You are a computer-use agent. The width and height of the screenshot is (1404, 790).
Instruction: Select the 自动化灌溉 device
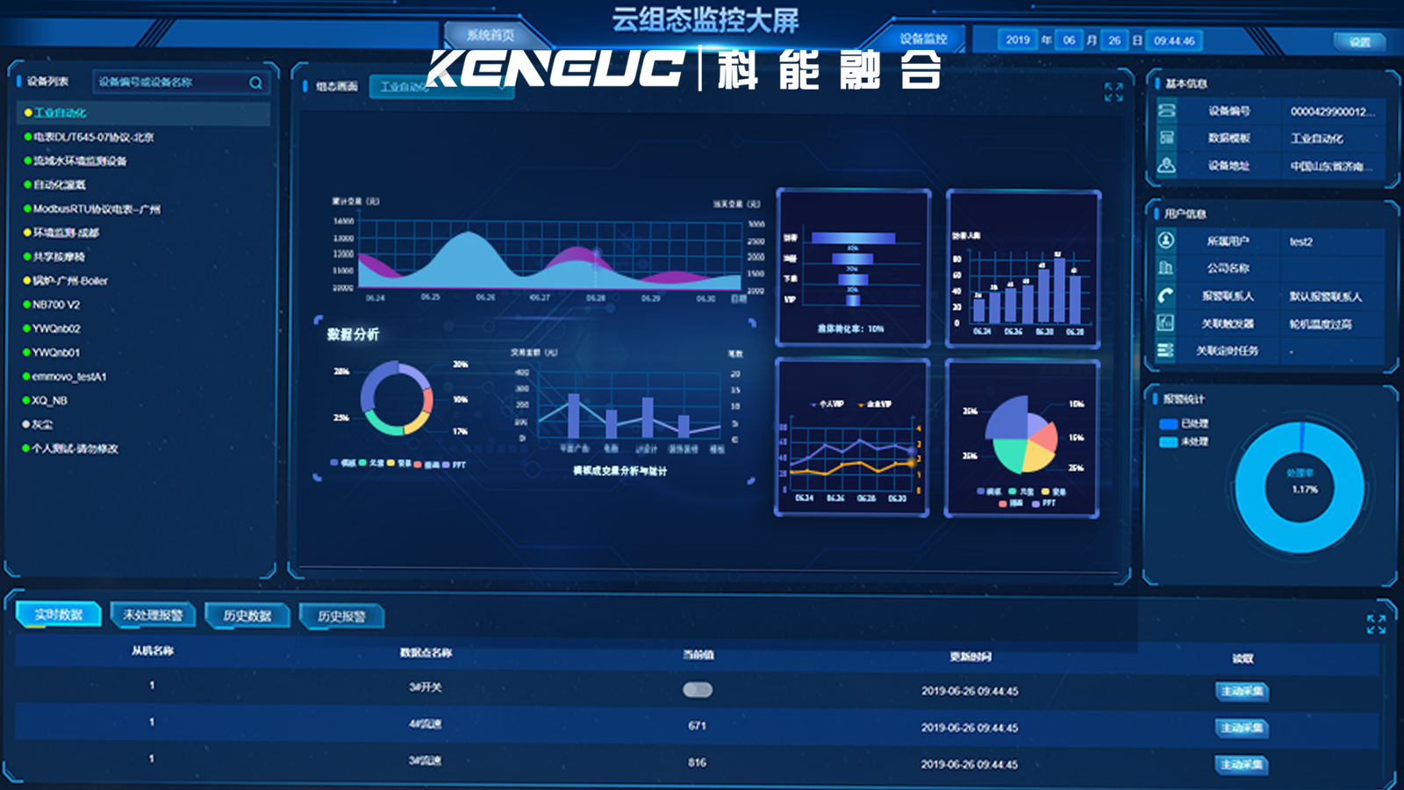[x=59, y=185]
